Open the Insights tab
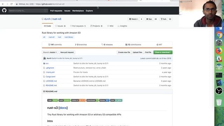224x126 pixels. tap(122, 26)
